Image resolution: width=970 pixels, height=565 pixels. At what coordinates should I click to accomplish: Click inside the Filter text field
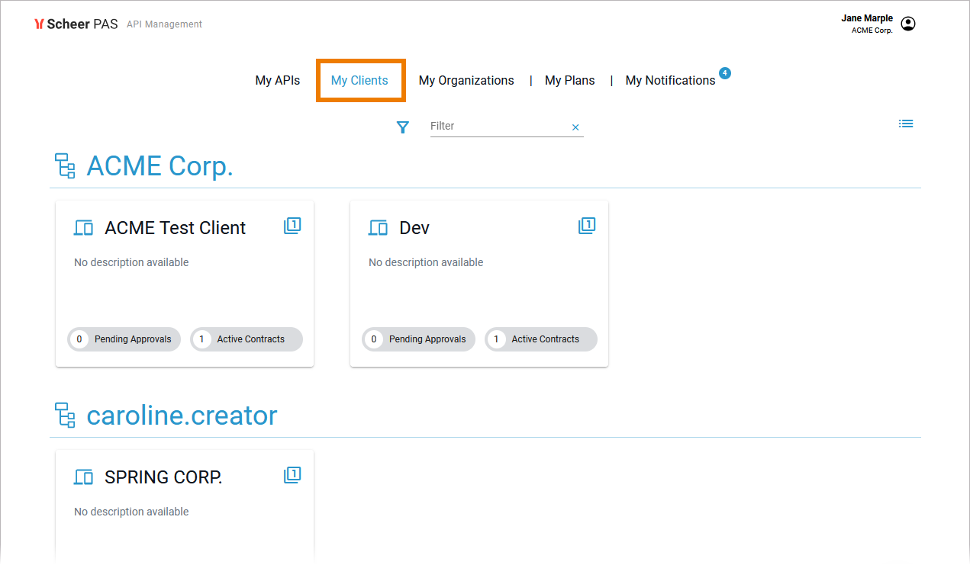coord(496,126)
